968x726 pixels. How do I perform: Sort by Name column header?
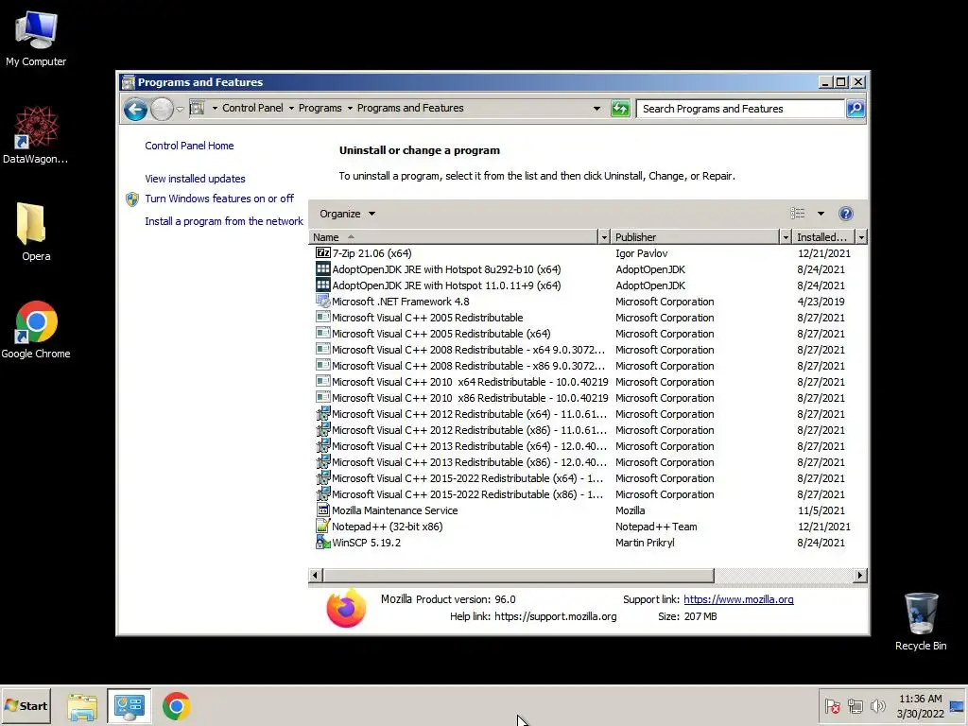pos(453,237)
